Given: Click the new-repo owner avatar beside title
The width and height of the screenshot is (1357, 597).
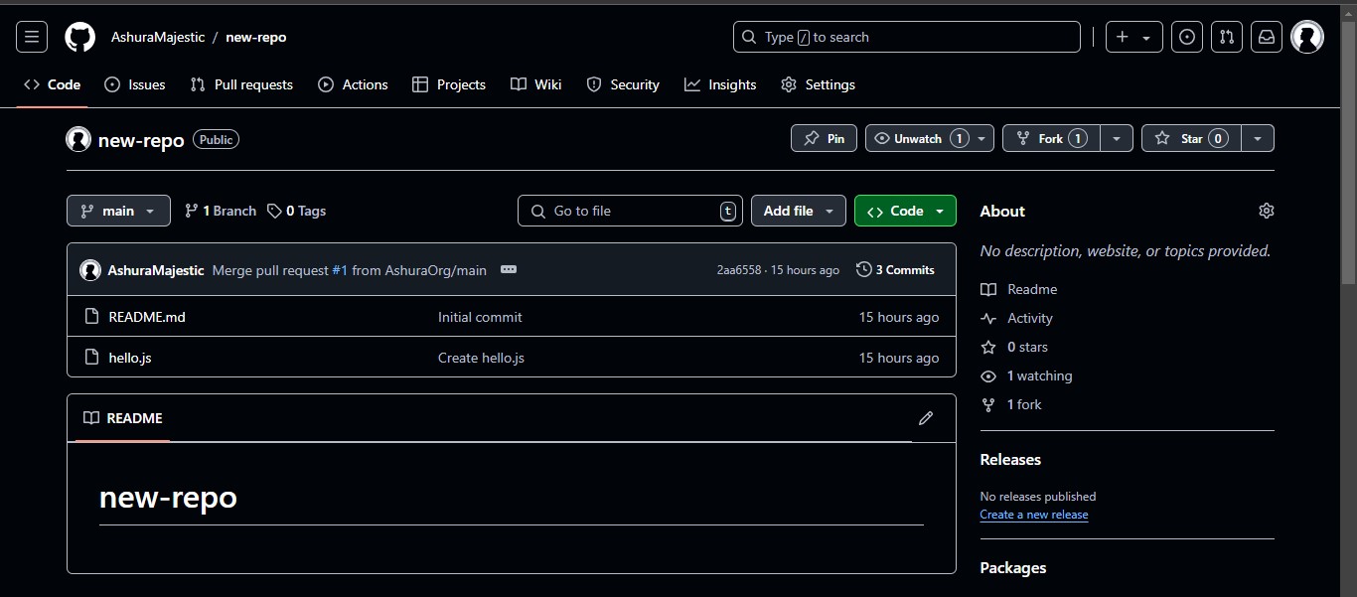Looking at the screenshot, I should tap(78, 139).
